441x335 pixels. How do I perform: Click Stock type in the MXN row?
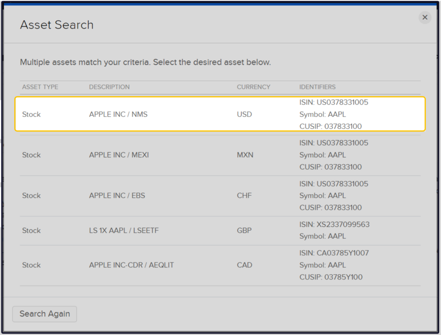pyautogui.click(x=31, y=155)
